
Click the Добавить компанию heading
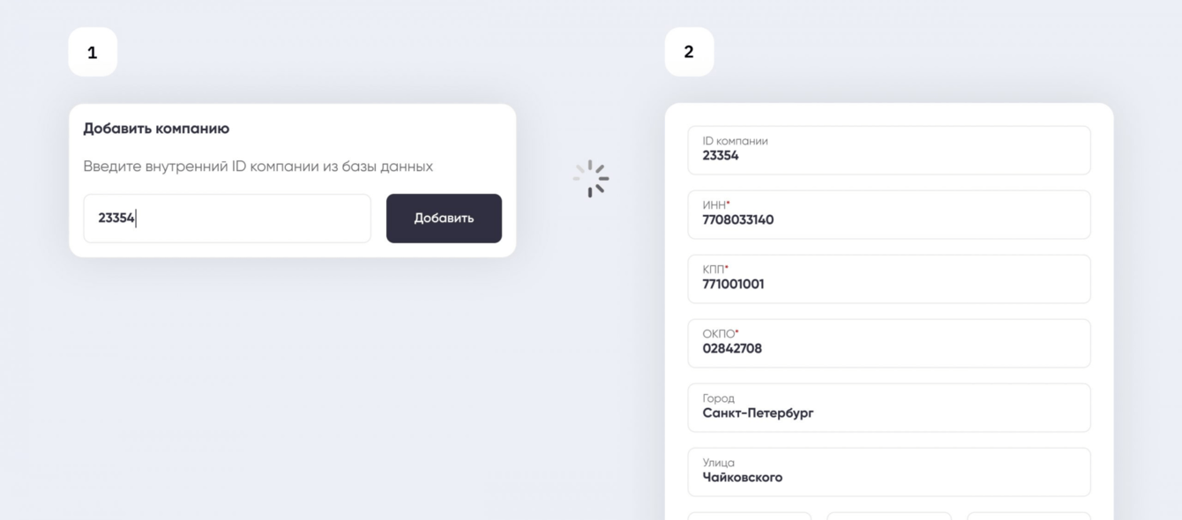[x=156, y=129]
